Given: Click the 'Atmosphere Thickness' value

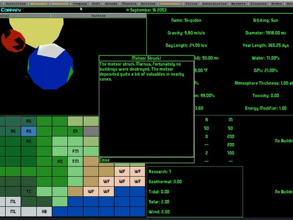Looking at the screenshot, I should (x=264, y=83).
